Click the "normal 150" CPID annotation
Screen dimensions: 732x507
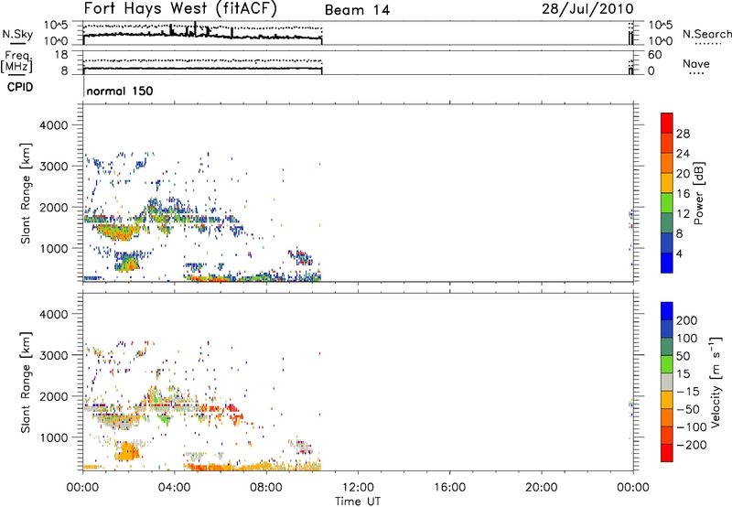point(120,91)
